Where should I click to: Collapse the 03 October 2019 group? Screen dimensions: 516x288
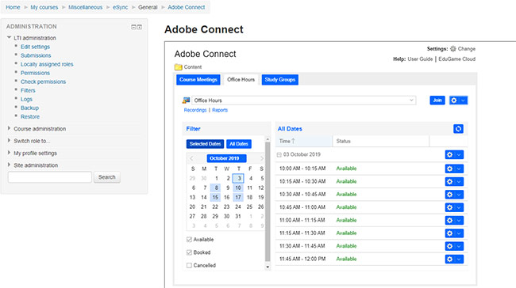tap(279, 155)
